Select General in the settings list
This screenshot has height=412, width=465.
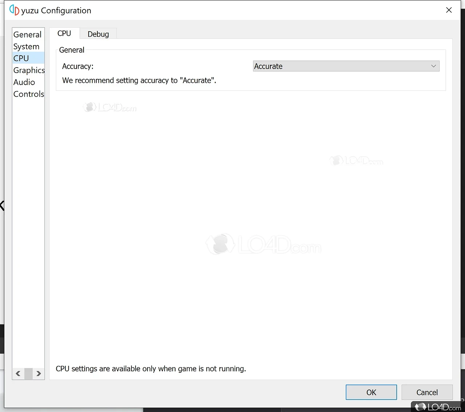(28, 35)
